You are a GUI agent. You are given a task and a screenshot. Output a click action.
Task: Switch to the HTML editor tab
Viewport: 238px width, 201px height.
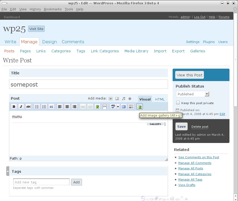click(160, 99)
